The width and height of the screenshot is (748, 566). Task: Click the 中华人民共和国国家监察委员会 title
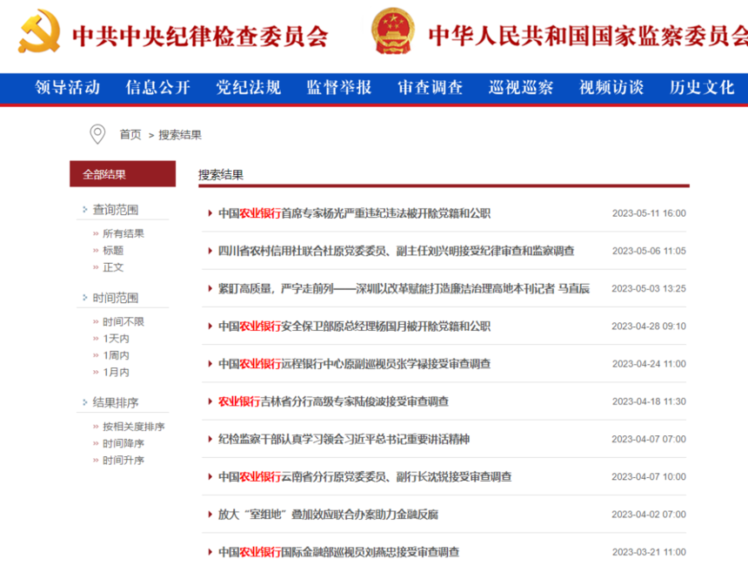coord(588,36)
